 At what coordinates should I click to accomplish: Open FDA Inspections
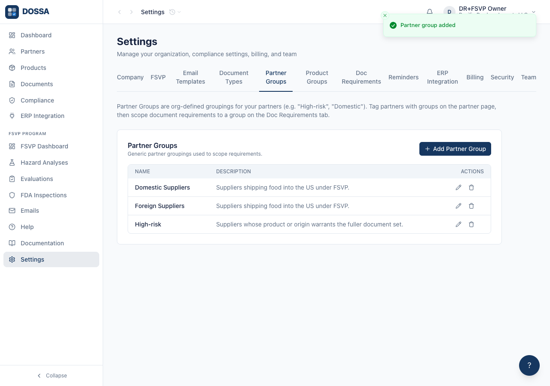[x=51, y=195]
